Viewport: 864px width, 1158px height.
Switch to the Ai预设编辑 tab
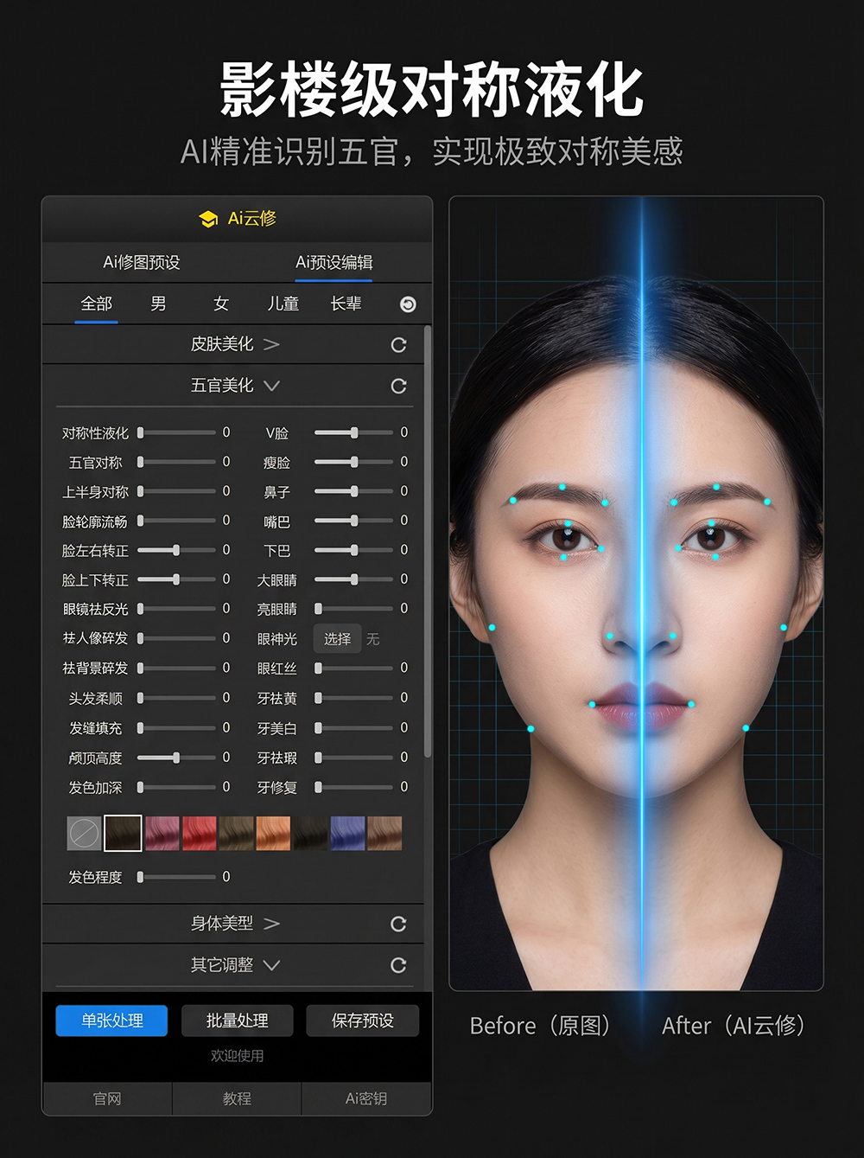(334, 262)
